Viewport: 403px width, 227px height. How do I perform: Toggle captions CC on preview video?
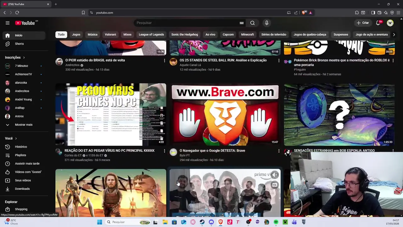[275, 185]
